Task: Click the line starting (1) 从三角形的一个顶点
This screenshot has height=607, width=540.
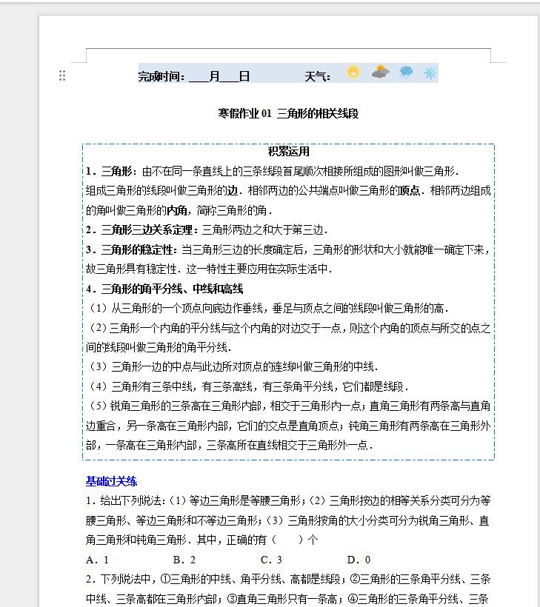Action: 268,309
